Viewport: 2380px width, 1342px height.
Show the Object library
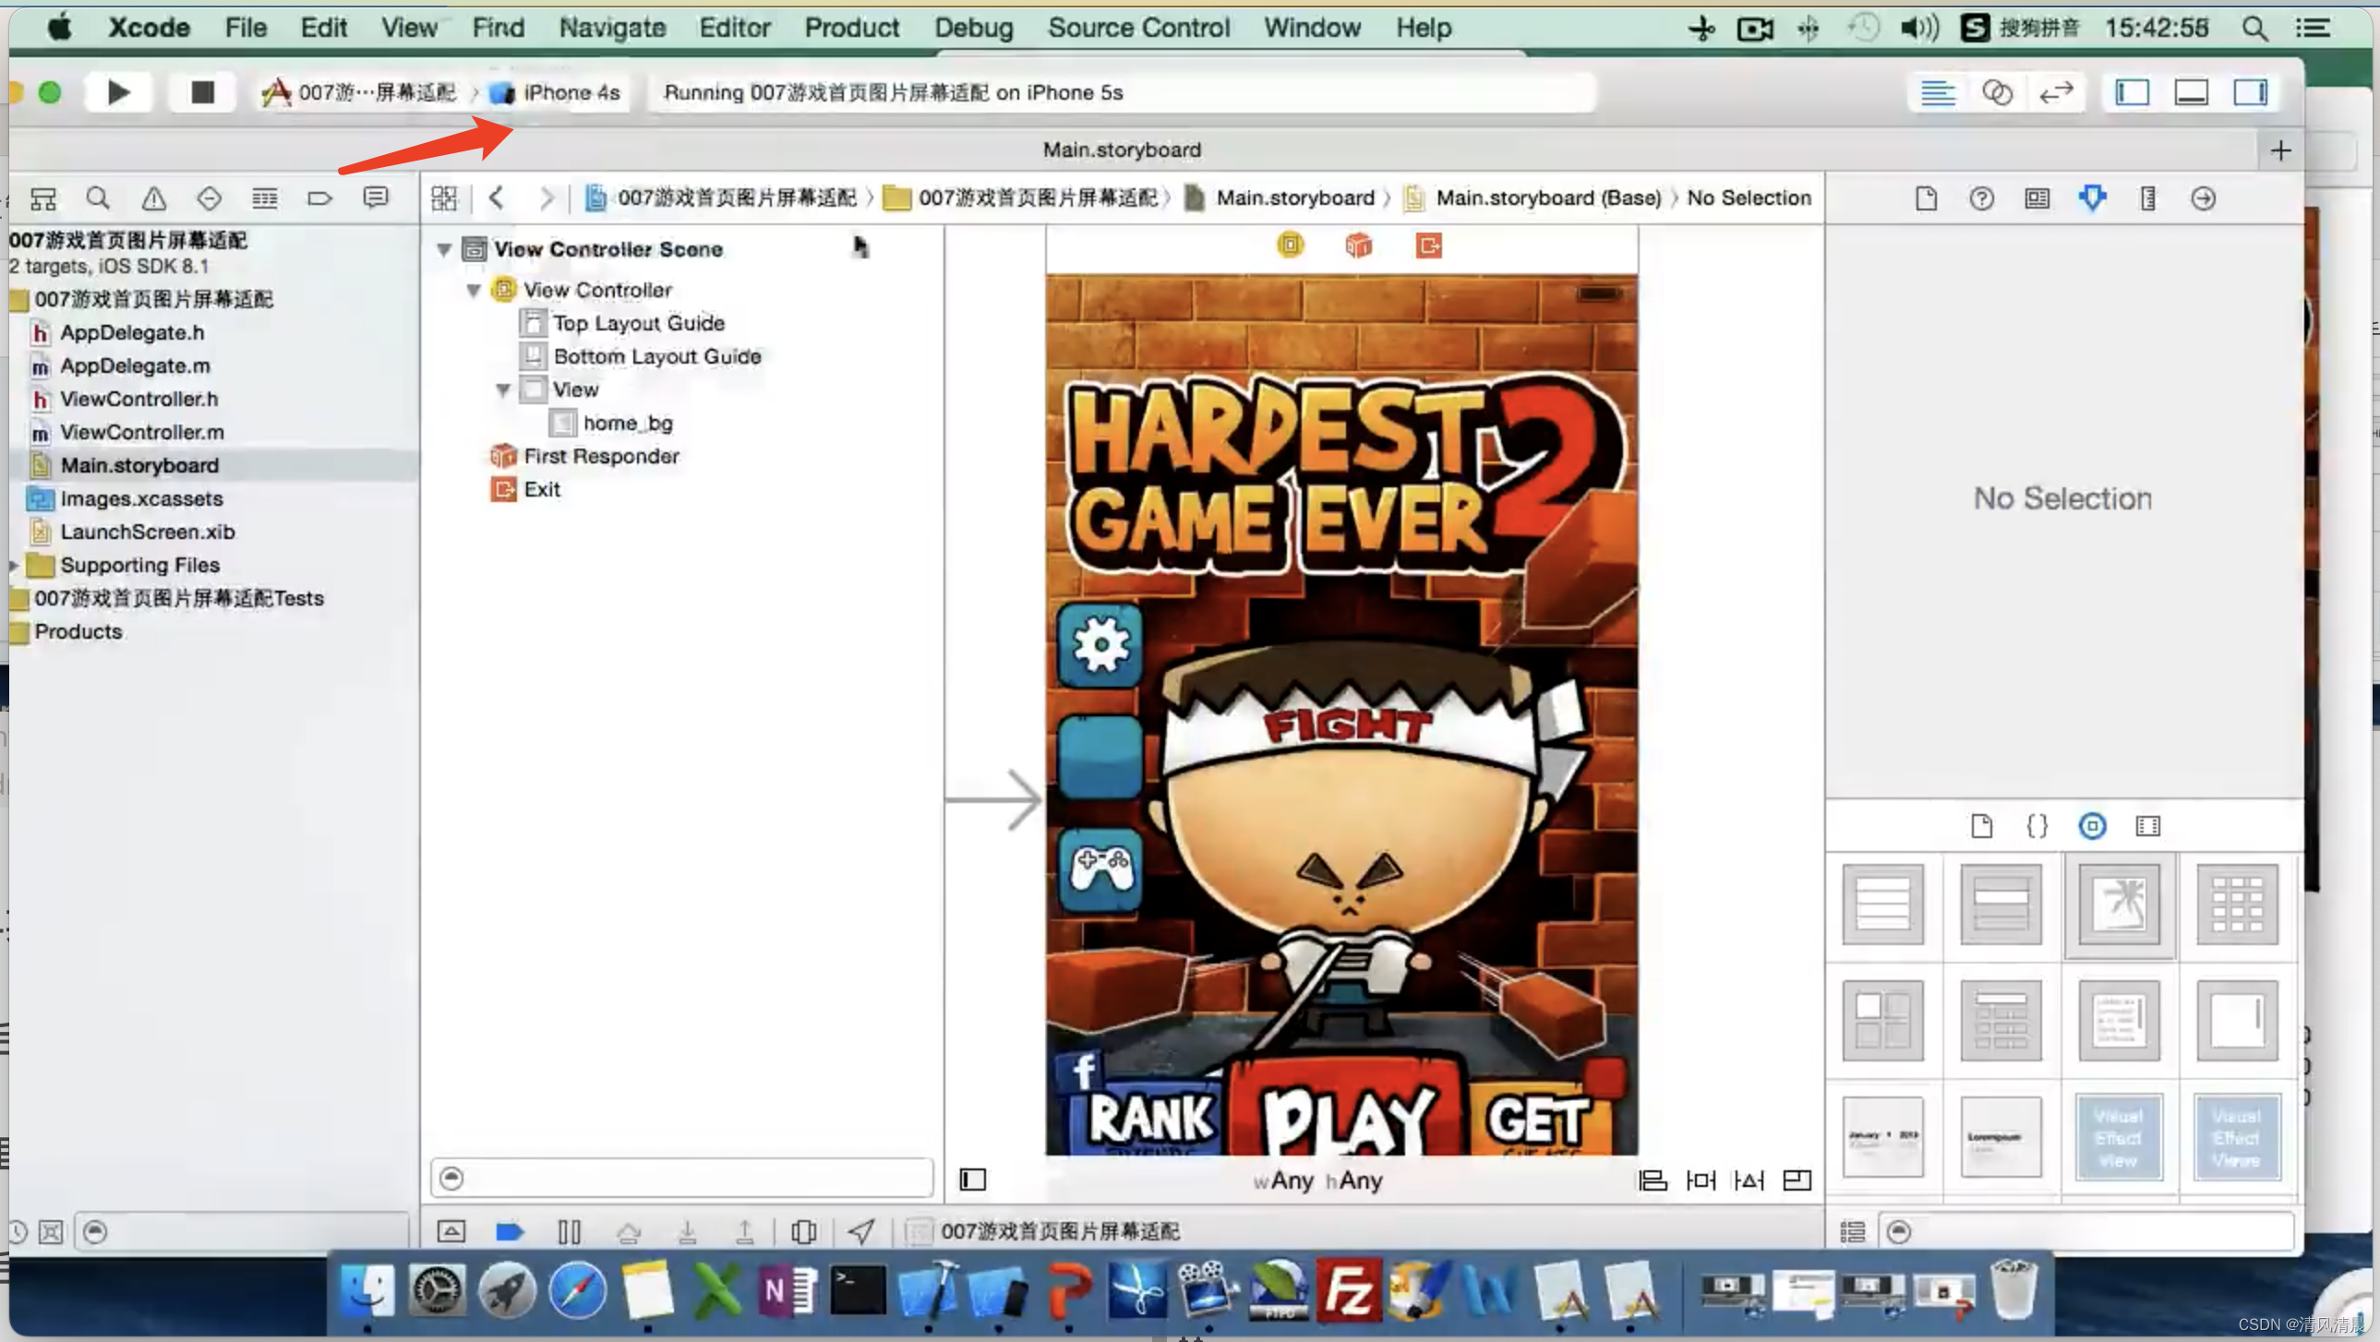pos(2093,826)
